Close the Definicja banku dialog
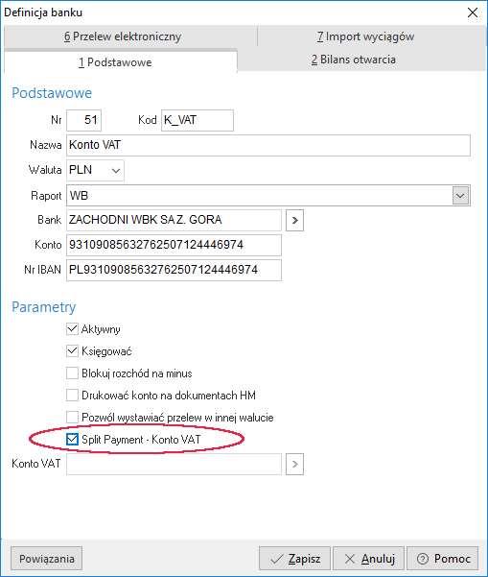The width and height of the screenshot is (488, 577). tap(473, 12)
